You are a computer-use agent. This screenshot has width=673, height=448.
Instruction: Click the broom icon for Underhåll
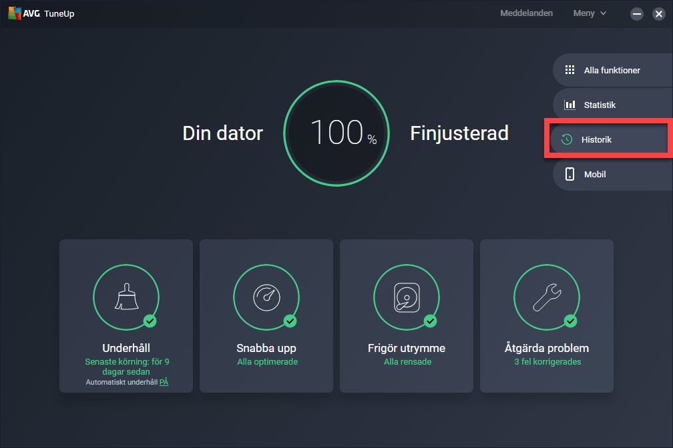tap(126, 296)
